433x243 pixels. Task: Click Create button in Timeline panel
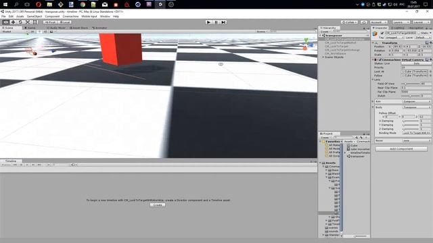158,205
